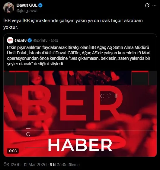This screenshot has height=170, width=160.
Task: Play the HABER video thumbnail
Action: click(80, 114)
